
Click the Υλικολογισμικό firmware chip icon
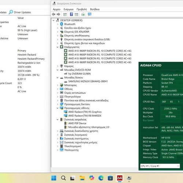[x=61, y=146]
